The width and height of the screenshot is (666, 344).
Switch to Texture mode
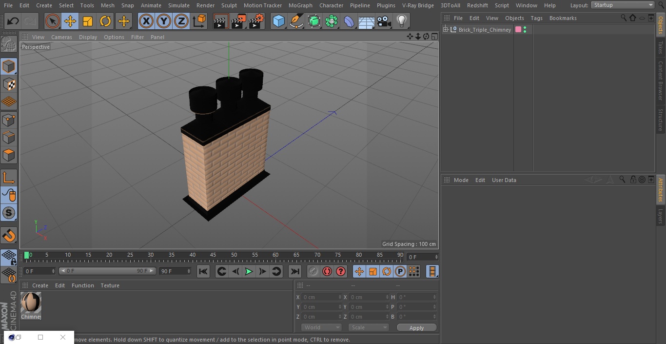(9, 84)
